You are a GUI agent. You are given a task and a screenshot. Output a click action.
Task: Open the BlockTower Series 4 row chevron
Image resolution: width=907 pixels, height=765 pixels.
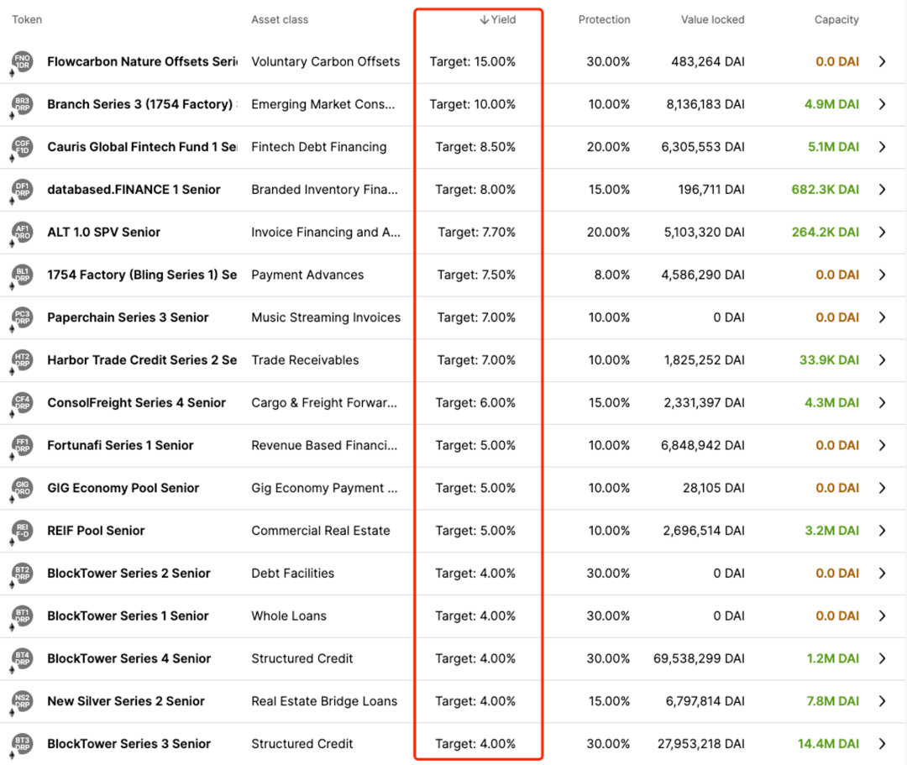882,658
